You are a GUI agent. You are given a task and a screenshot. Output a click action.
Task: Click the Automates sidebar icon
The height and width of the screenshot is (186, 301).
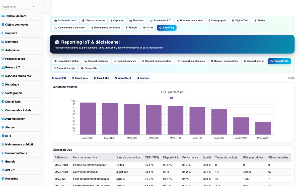3,50
